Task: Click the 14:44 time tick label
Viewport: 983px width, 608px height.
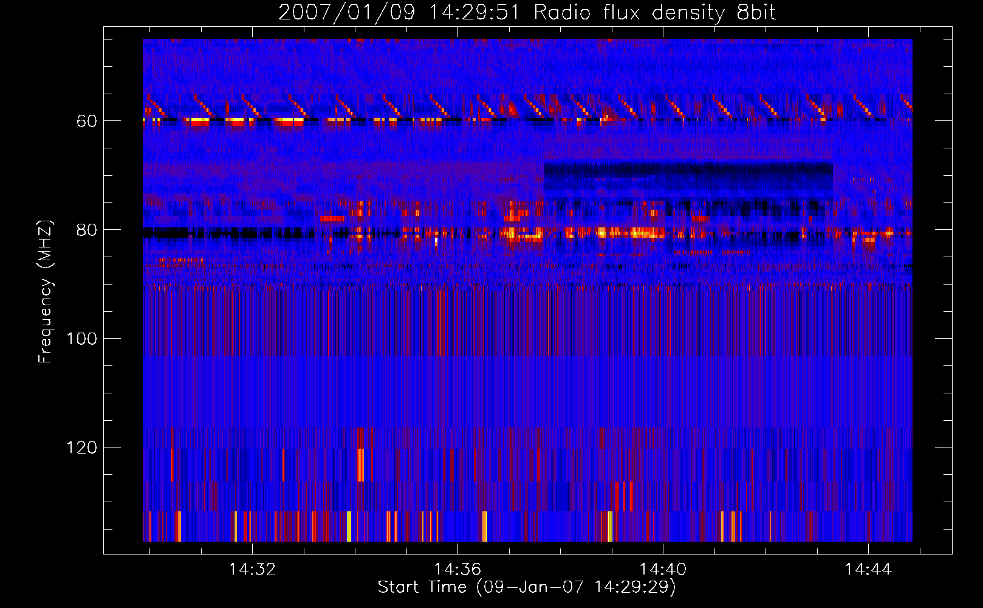Action: [x=868, y=569]
